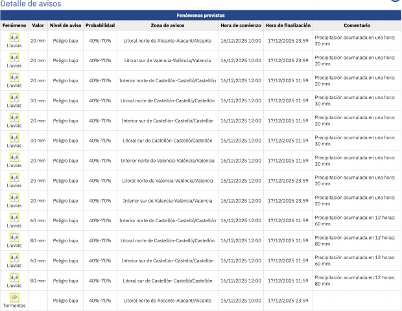Click the Fenómeno column header
402x311 pixels.
(14, 25)
